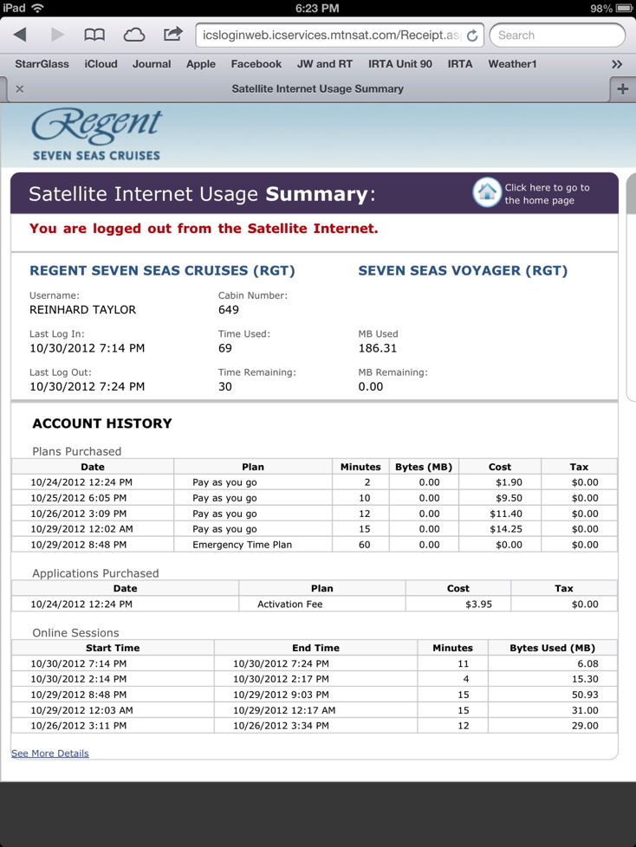
Task: Click Time Remaining value 30
Action: [x=224, y=386]
